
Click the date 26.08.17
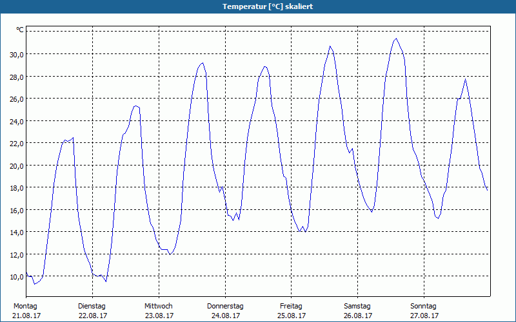[358, 316]
